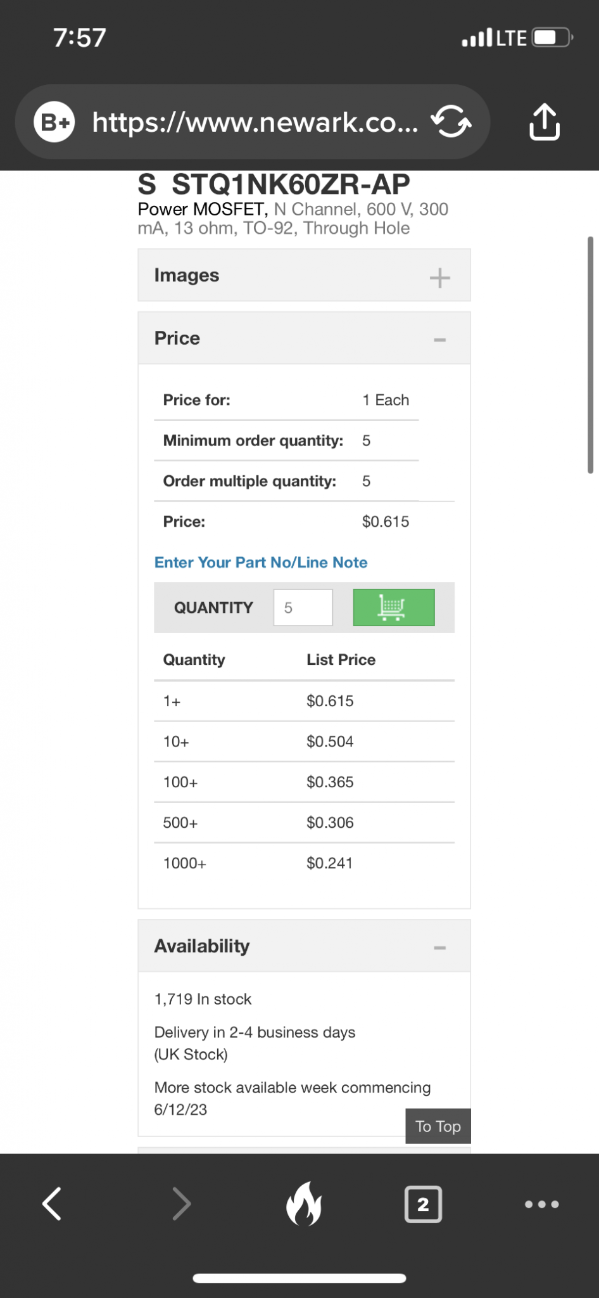Add to cart with green cart button
The height and width of the screenshot is (1298, 599).
pyautogui.click(x=394, y=607)
